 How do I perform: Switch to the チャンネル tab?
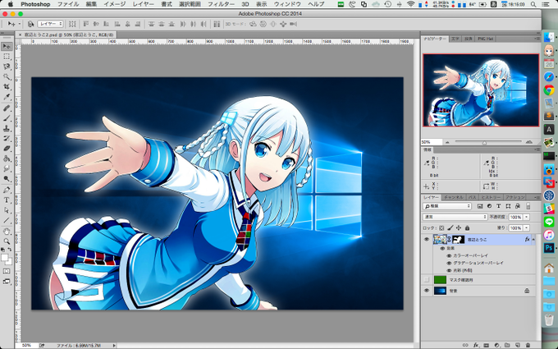(453, 197)
